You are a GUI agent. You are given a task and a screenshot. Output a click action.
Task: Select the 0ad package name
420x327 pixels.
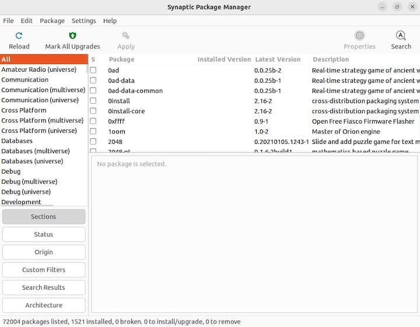(114, 70)
